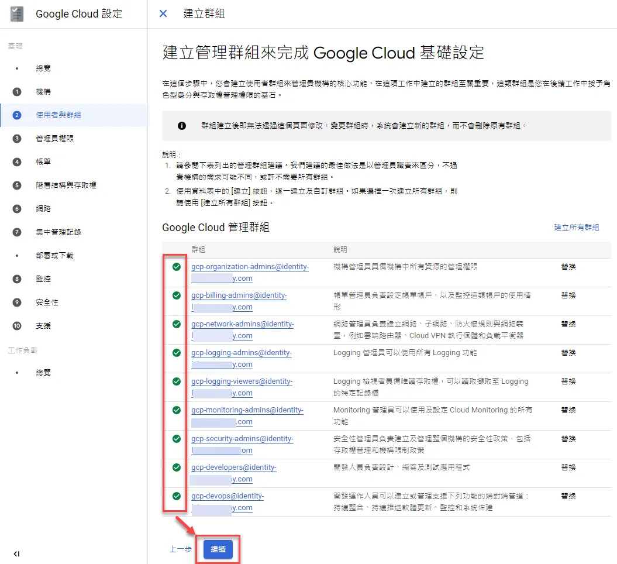
Task: Open the gcp-monitoring-admins group link
Action: (x=247, y=416)
